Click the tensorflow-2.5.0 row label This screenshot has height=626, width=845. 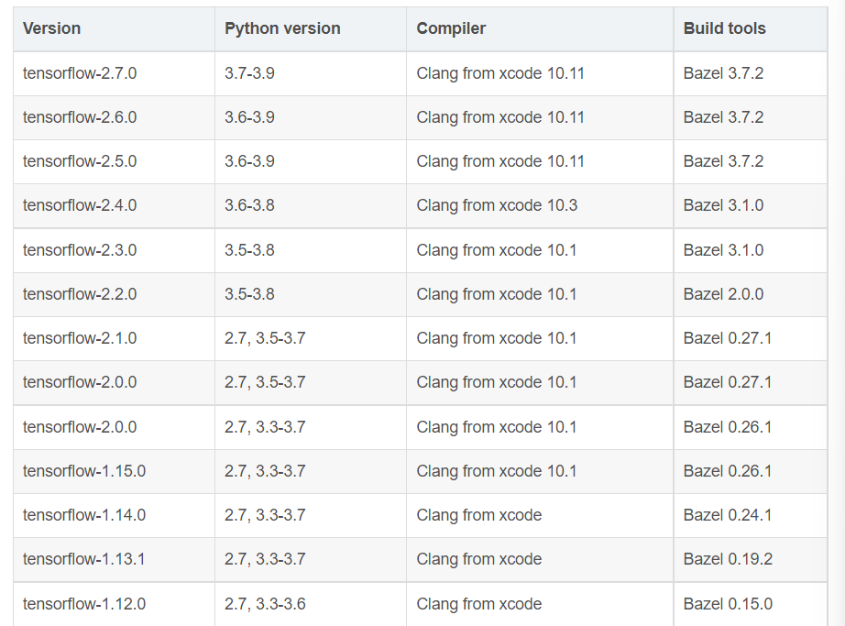tap(80, 161)
